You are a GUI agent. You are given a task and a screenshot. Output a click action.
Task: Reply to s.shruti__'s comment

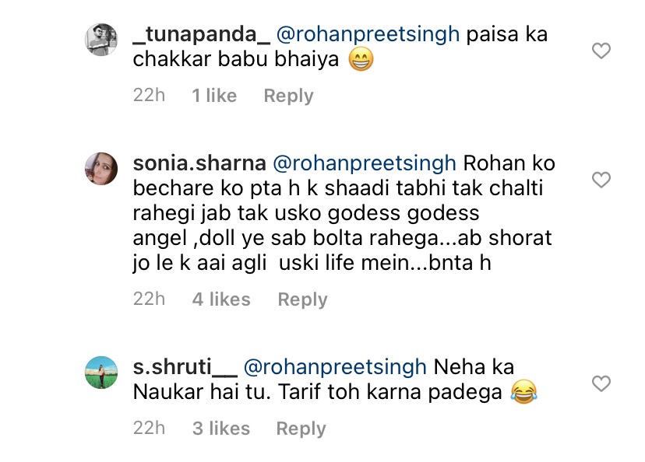(x=301, y=429)
